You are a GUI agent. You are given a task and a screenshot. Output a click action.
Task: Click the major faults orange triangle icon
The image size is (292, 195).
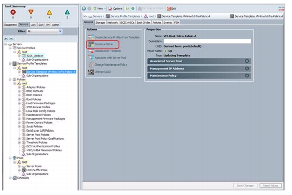31,12
